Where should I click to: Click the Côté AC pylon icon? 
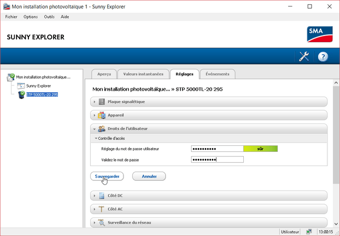point(101,209)
